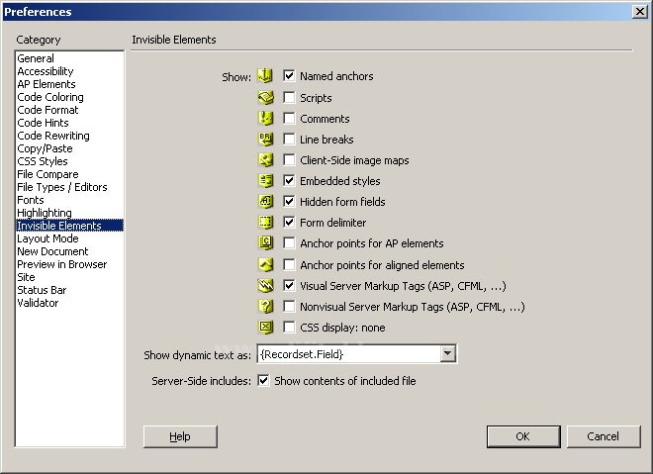This screenshot has width=653, height=474.
Task: Enable Anchor points for AP elements
Action: point(290,243)
